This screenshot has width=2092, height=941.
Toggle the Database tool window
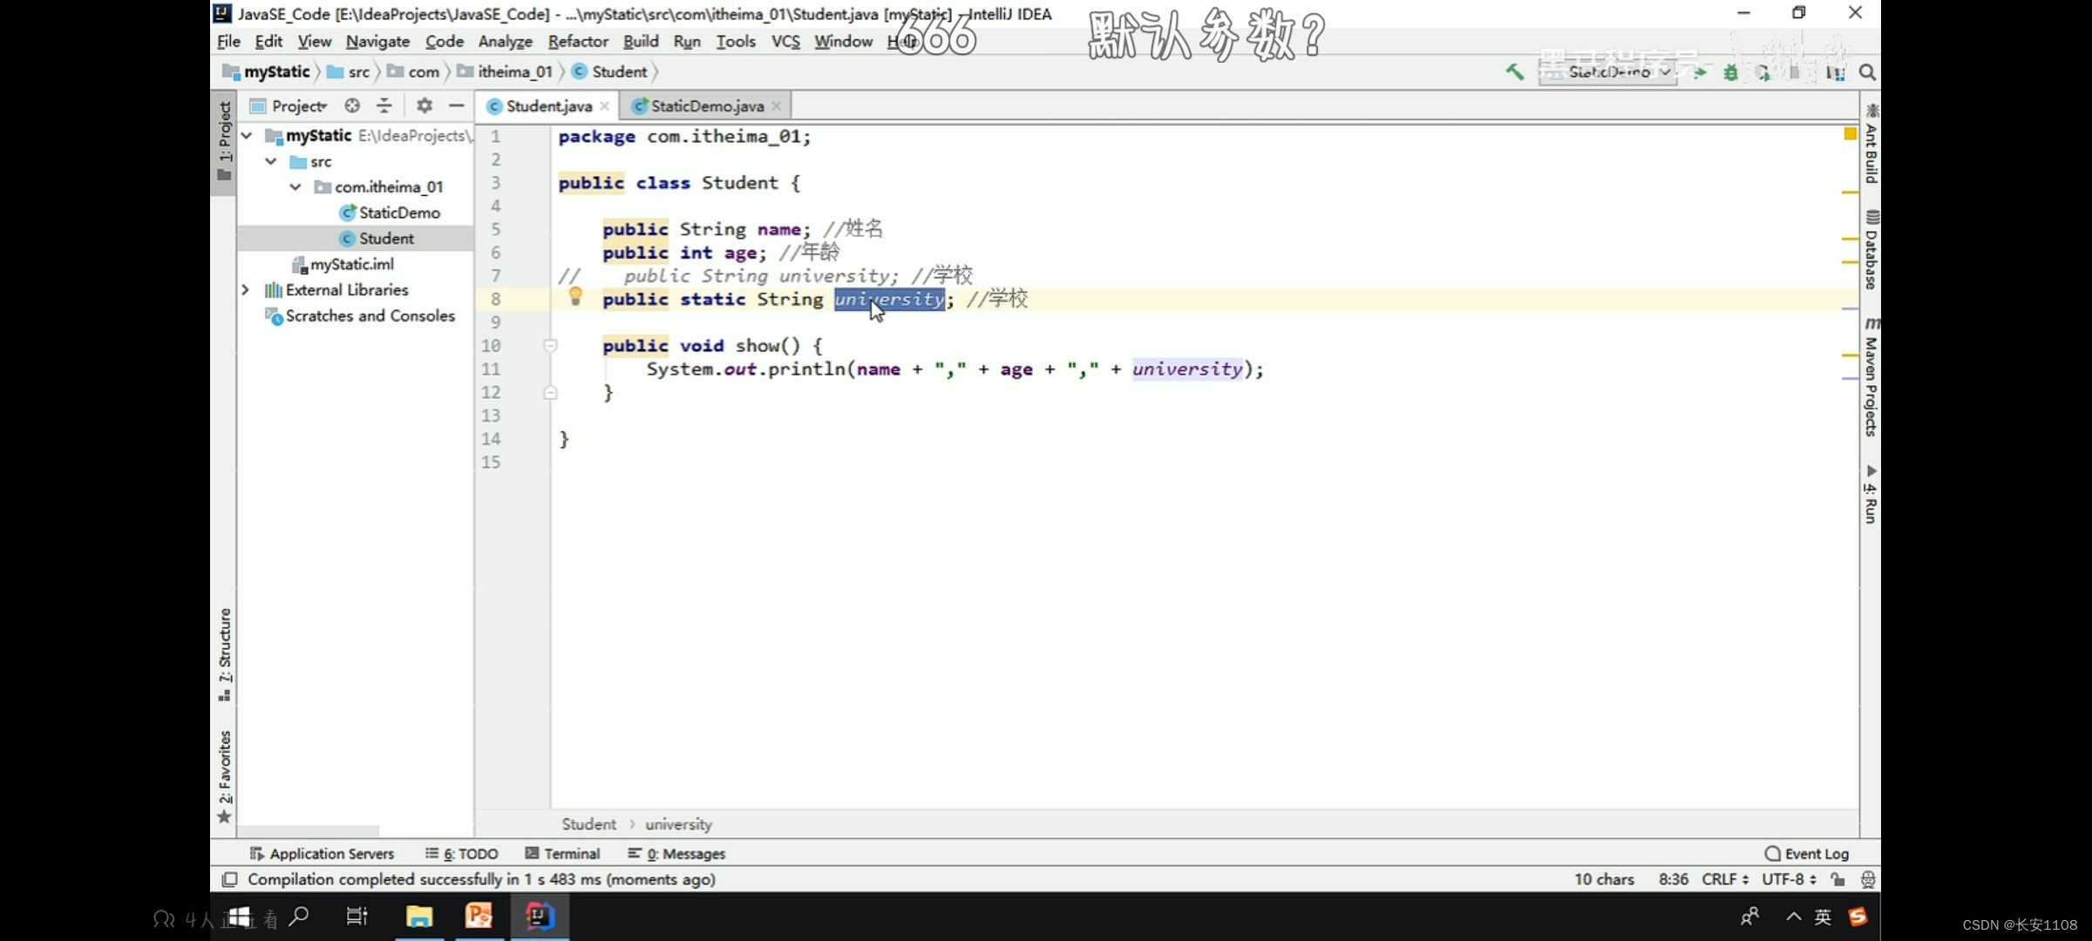[x=1871, y=250]
